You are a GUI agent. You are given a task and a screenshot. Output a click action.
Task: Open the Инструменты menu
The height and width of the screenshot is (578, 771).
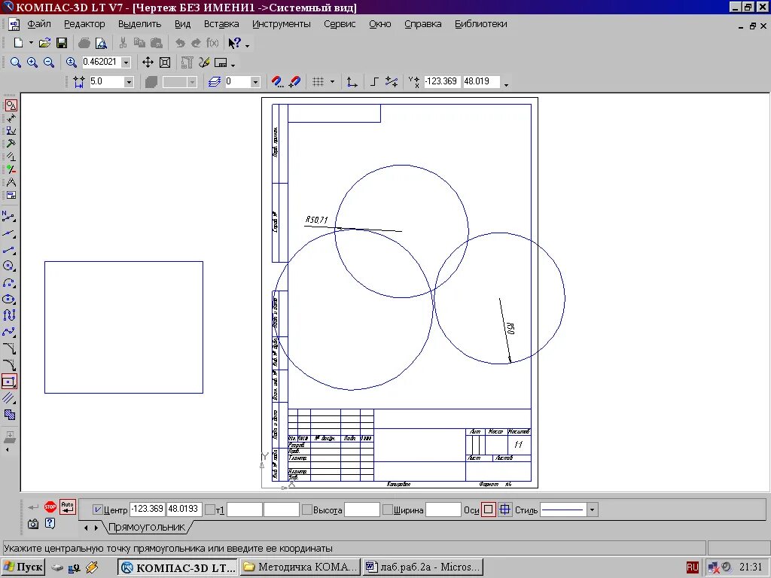click(x=282, y=23)
